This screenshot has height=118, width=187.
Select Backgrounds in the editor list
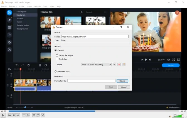(22, 29)
